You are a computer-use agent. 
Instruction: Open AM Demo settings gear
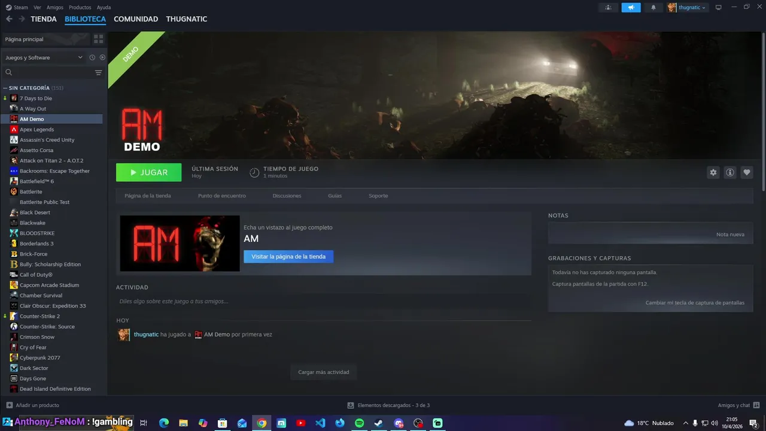(713, 172)
